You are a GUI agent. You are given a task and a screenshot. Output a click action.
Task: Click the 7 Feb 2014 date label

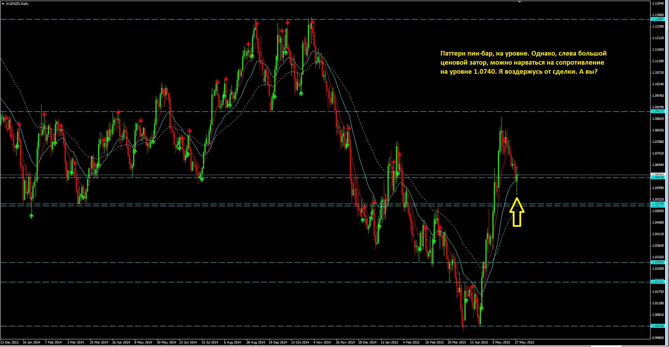pos(53,342)
